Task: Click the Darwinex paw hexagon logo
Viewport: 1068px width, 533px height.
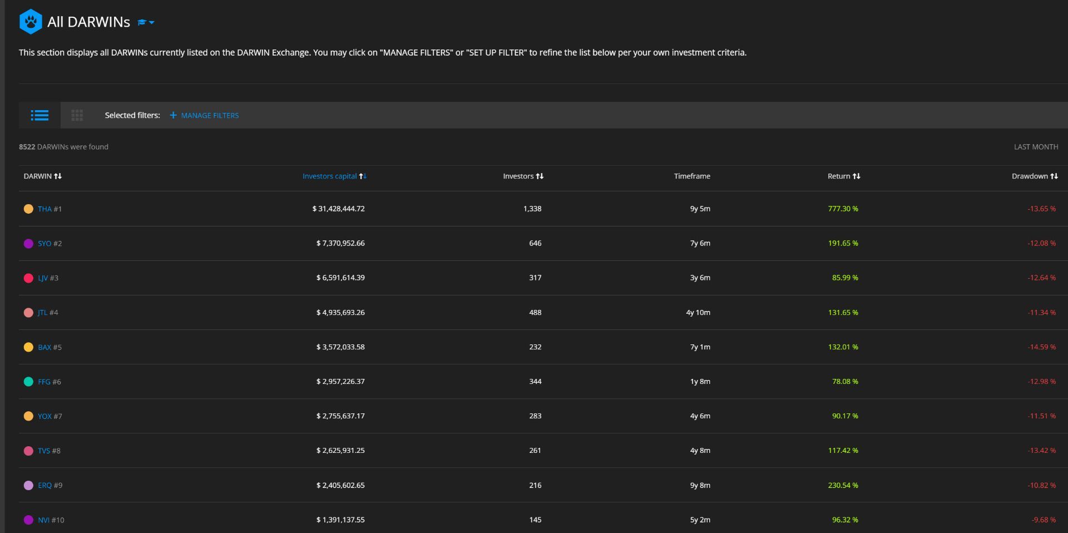Action: coord(30,22)
